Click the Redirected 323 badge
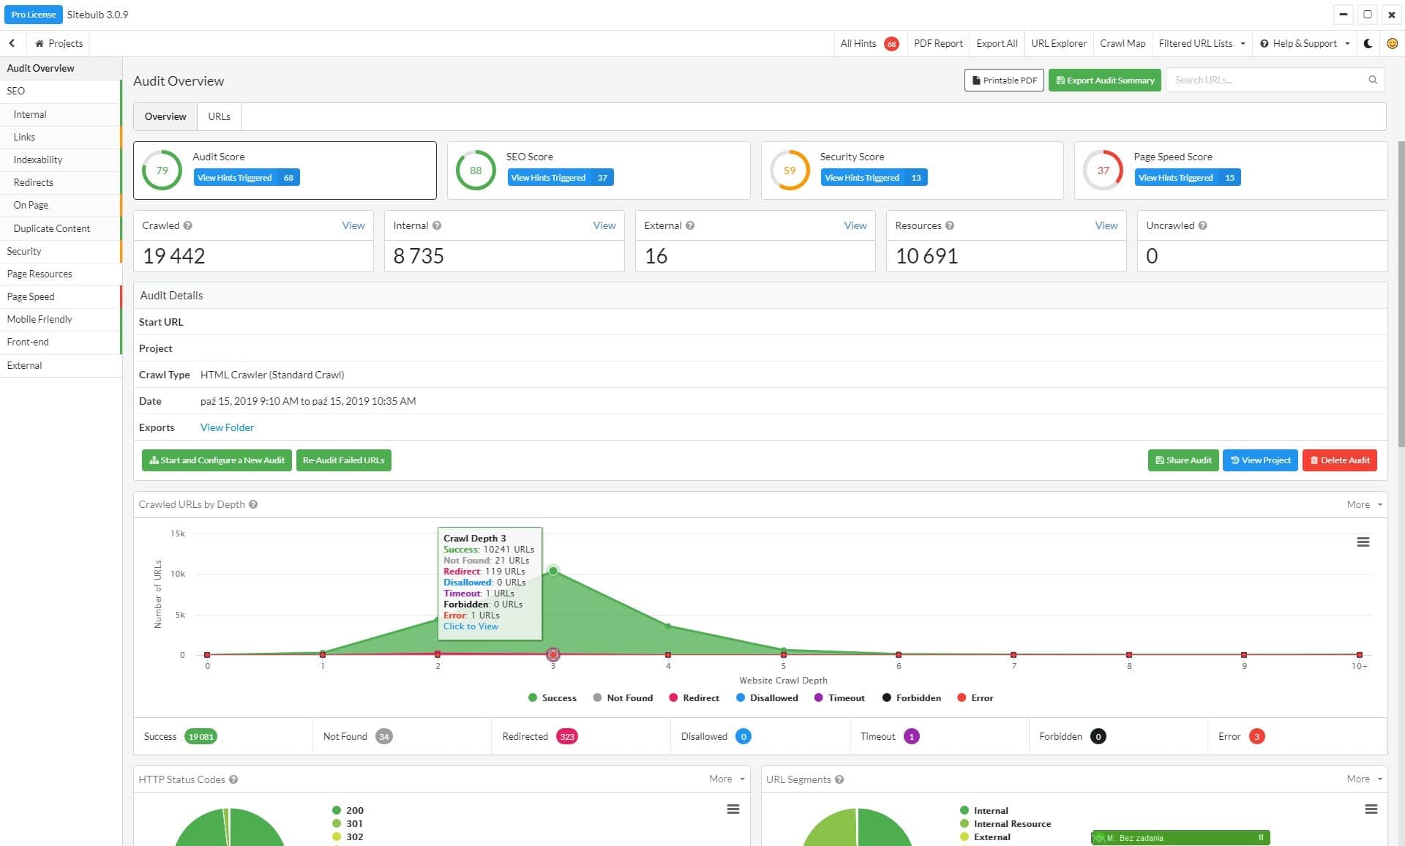This screenshot has width=1405, height=846. [x=567, y=737]
